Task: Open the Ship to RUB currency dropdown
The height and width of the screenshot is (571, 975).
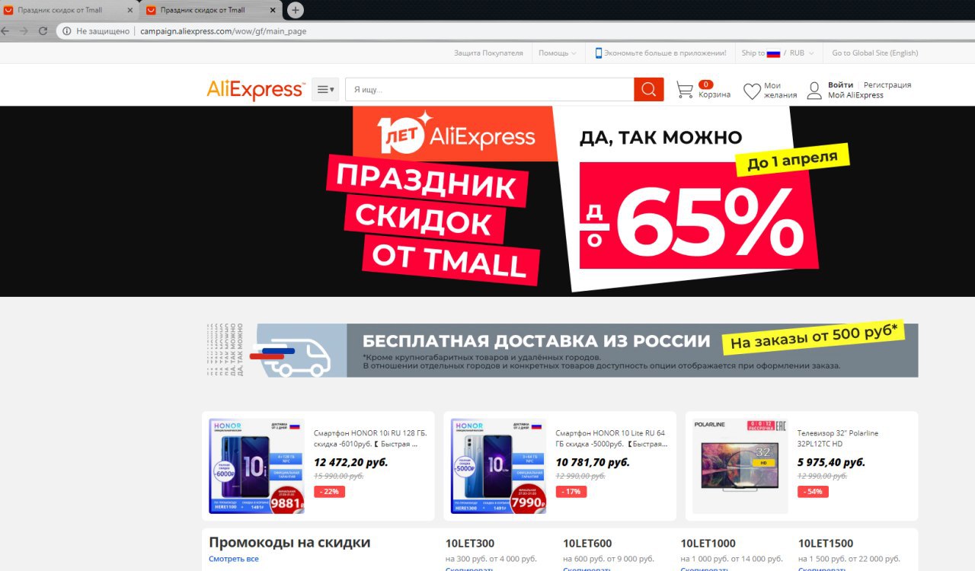Action: pos(778,53)
